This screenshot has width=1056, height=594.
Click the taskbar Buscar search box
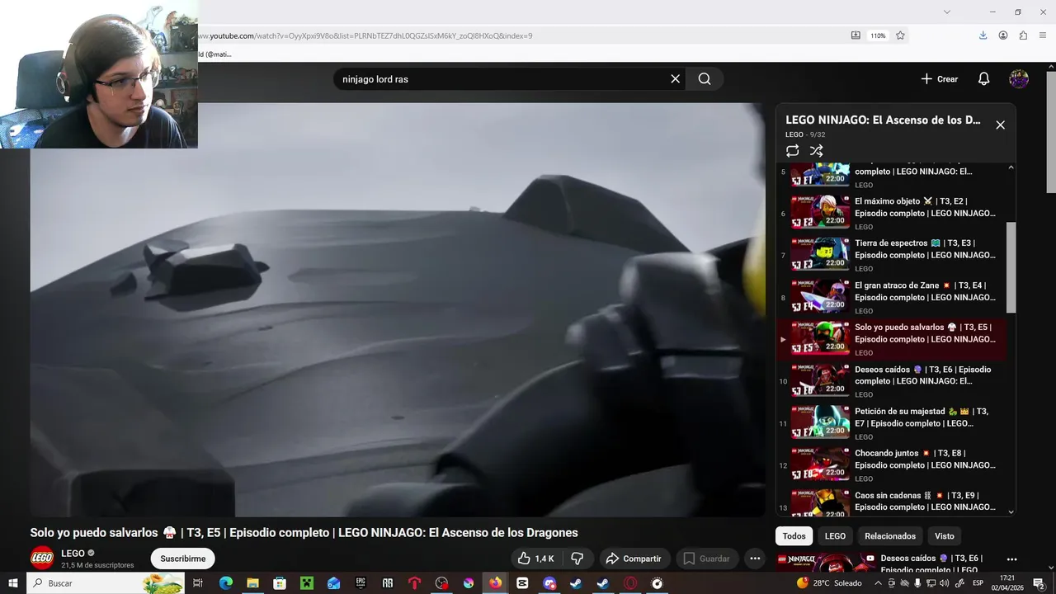[x=106, y=582]
